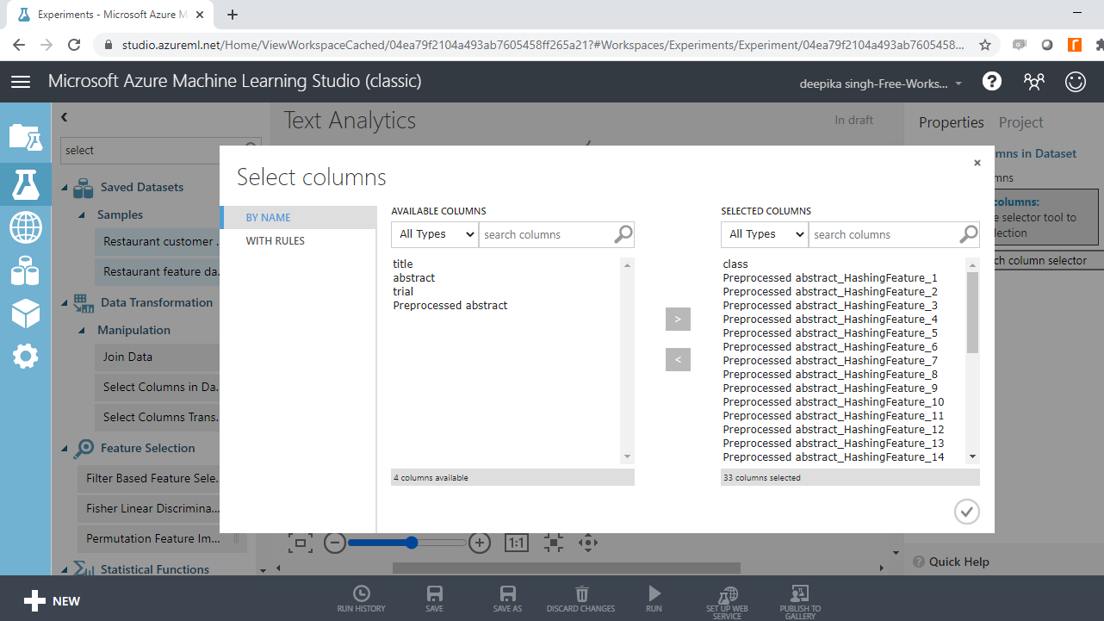Switch to WITH RULES tab

[298, 241]
